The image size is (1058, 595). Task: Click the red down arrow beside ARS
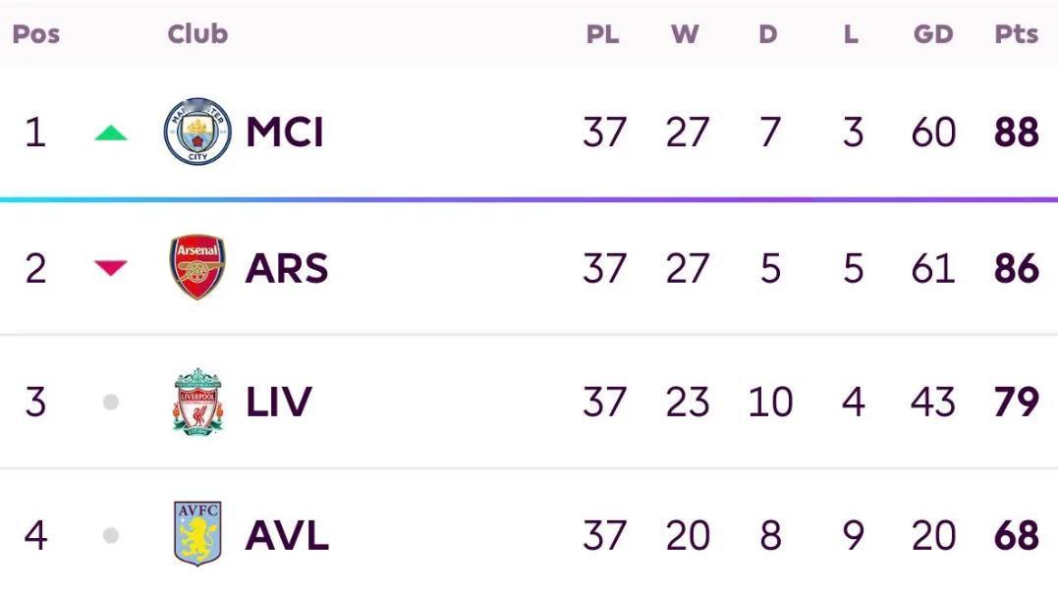click(x=111, y=268)
